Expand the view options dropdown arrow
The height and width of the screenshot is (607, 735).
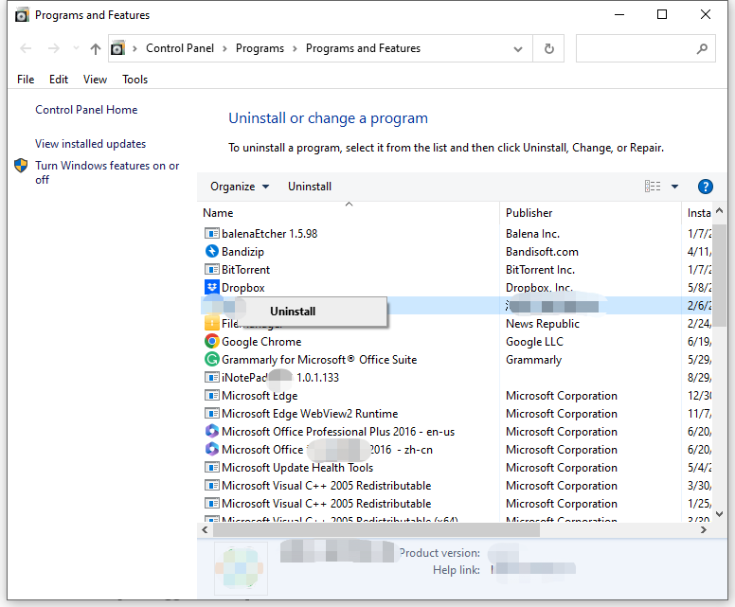[675, 187]
